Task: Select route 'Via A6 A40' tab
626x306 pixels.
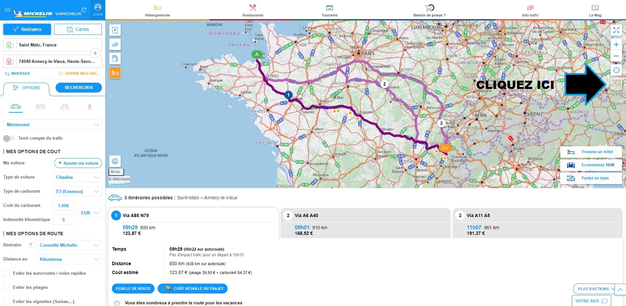Action: tap(365, 223)
